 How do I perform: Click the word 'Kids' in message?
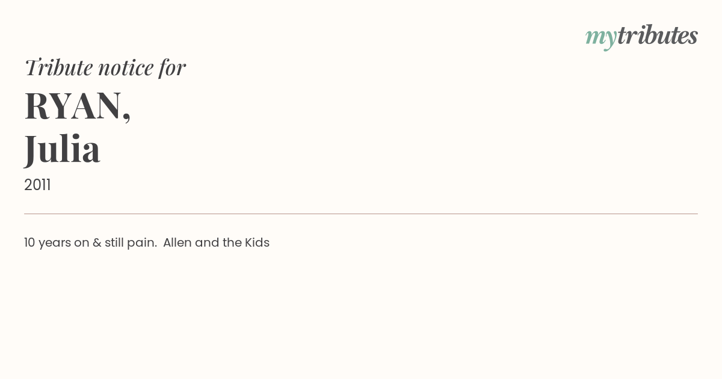[257, 242]
